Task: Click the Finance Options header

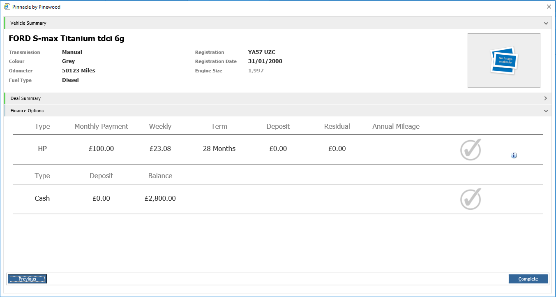Action: (278, 111)
